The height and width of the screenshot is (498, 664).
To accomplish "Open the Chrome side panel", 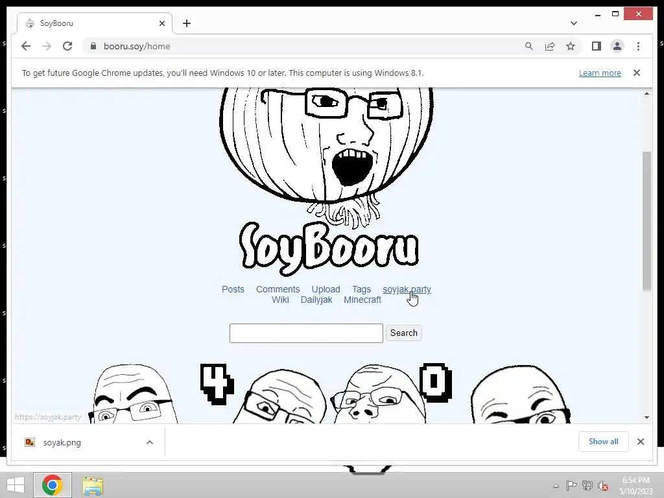I will (x=597, y=46).
